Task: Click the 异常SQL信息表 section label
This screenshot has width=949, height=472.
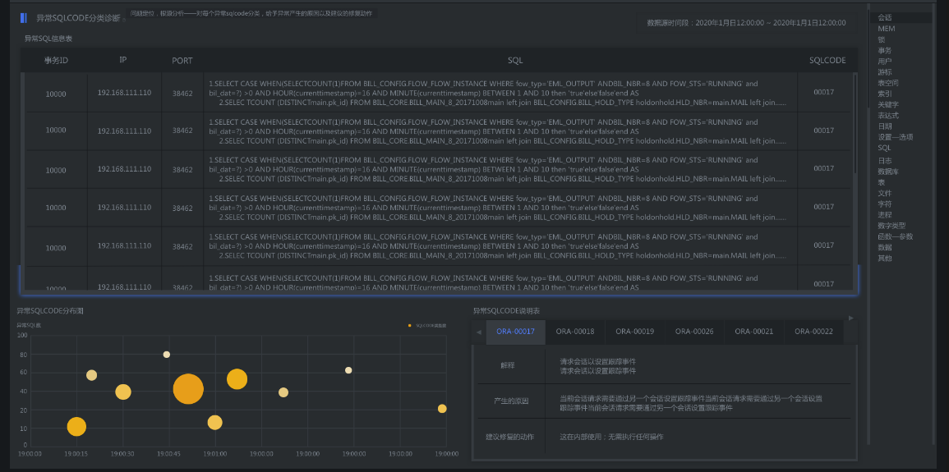Action: click(48, 39)
